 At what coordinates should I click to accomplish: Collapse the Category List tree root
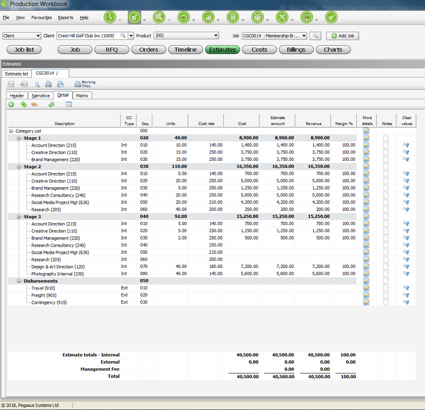tap(11, 131)
